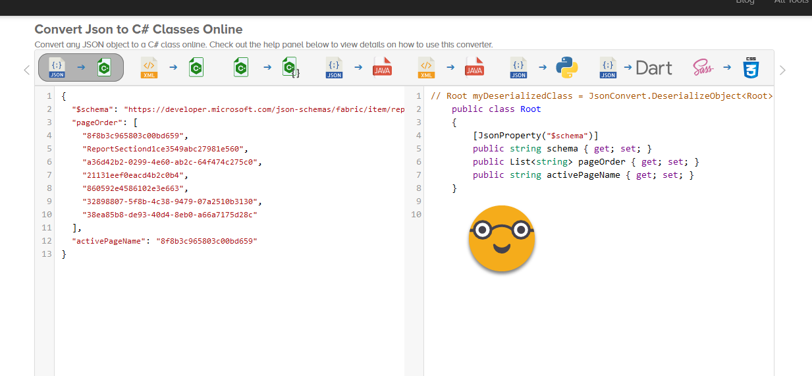
Task: Select the JSON to Python converter
Action: click(543, 67)
